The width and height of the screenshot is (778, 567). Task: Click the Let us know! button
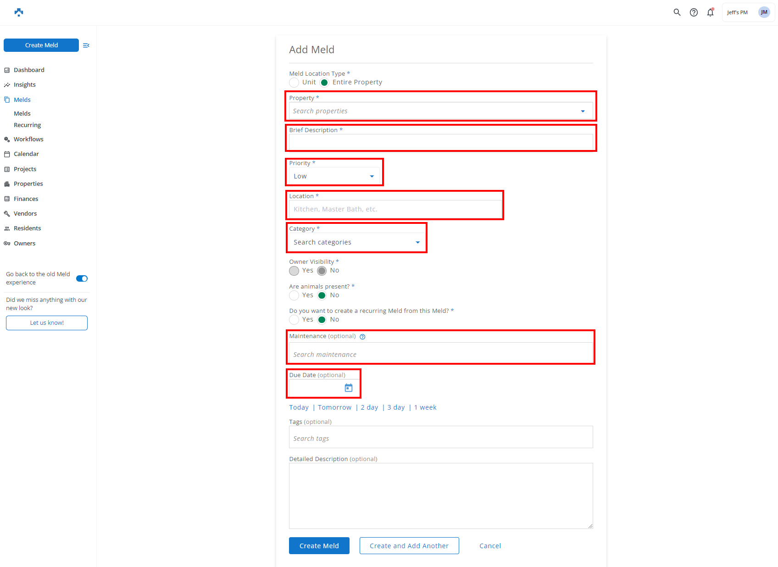(47, 323)
